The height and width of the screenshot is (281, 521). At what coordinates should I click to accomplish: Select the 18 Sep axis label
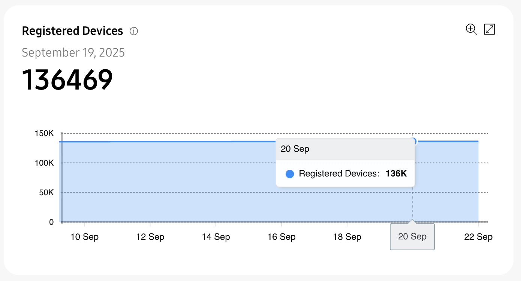pos(347,237)
